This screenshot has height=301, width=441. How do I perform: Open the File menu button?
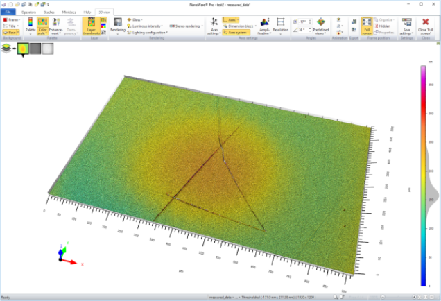tap(9, 12)
